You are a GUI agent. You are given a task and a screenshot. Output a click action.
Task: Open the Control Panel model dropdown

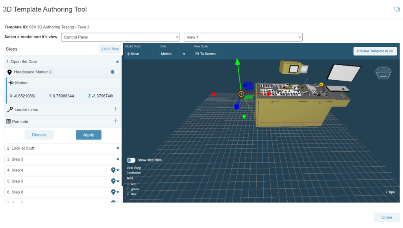click(x=120, y=37)
